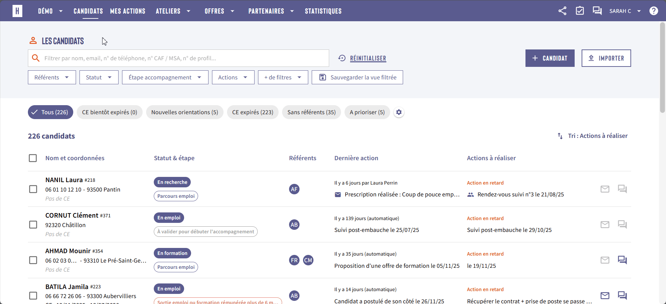Tick the checkbox for BATILA Jamila

tap(33, 296)
